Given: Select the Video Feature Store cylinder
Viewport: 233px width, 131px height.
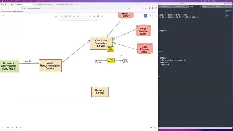Looking at the screenshot, I should point(143,31).
